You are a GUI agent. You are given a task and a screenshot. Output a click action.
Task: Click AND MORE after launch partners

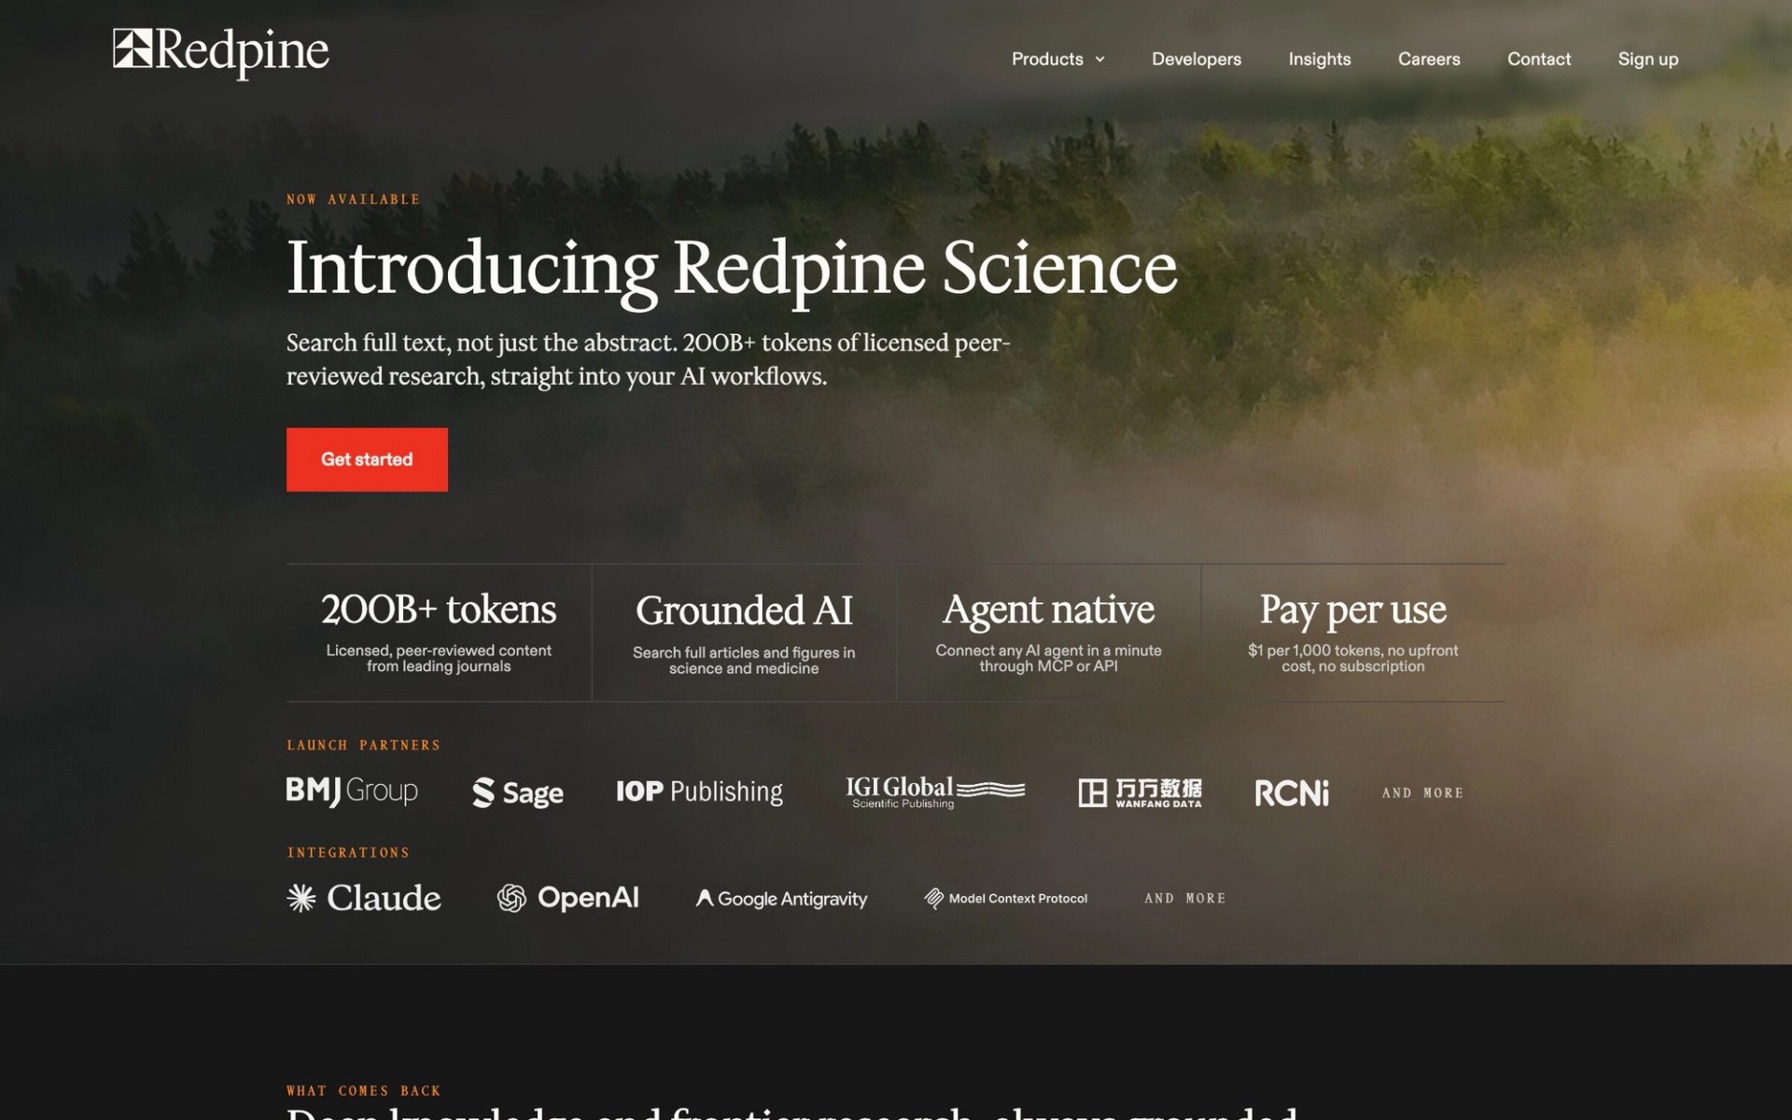coord(1422,792)
